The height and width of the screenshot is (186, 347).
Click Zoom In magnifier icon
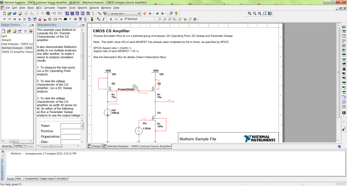[249, 13]
